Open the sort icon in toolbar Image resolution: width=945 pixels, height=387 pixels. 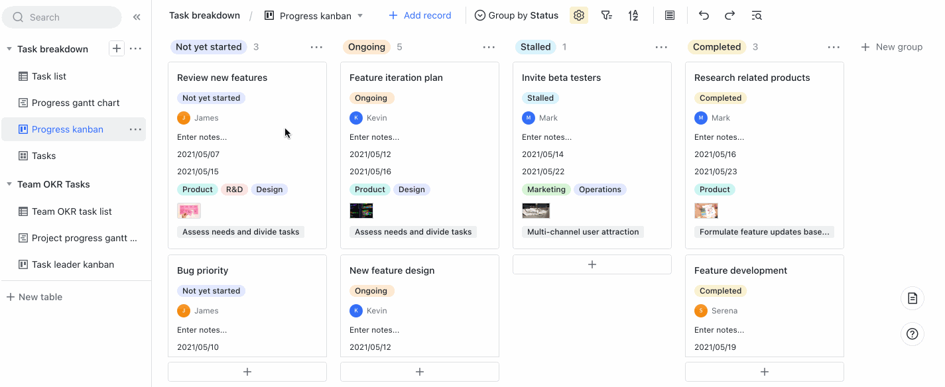point(633,15)
